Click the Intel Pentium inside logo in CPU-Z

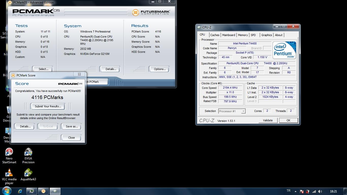tap(284, 50)
